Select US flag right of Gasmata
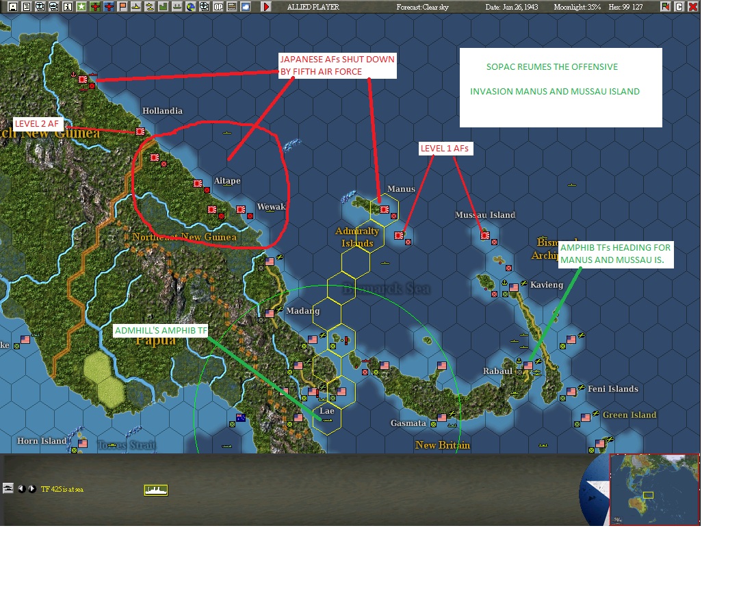741x615 pixels. click(x=442, y=417)
